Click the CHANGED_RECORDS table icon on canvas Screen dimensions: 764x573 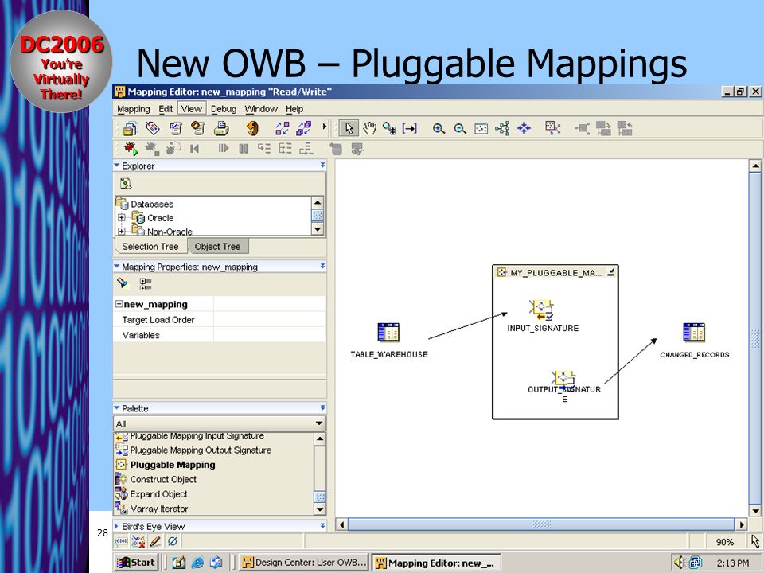point(694,333)
